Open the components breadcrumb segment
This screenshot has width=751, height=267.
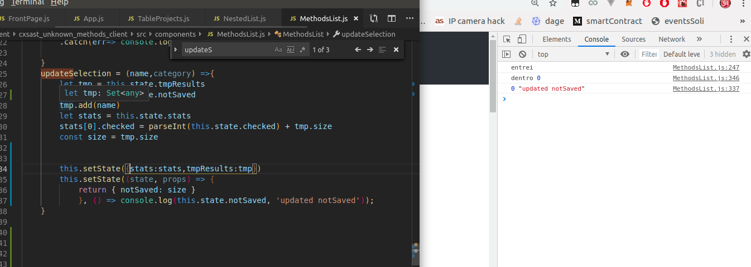click(176, 34)
